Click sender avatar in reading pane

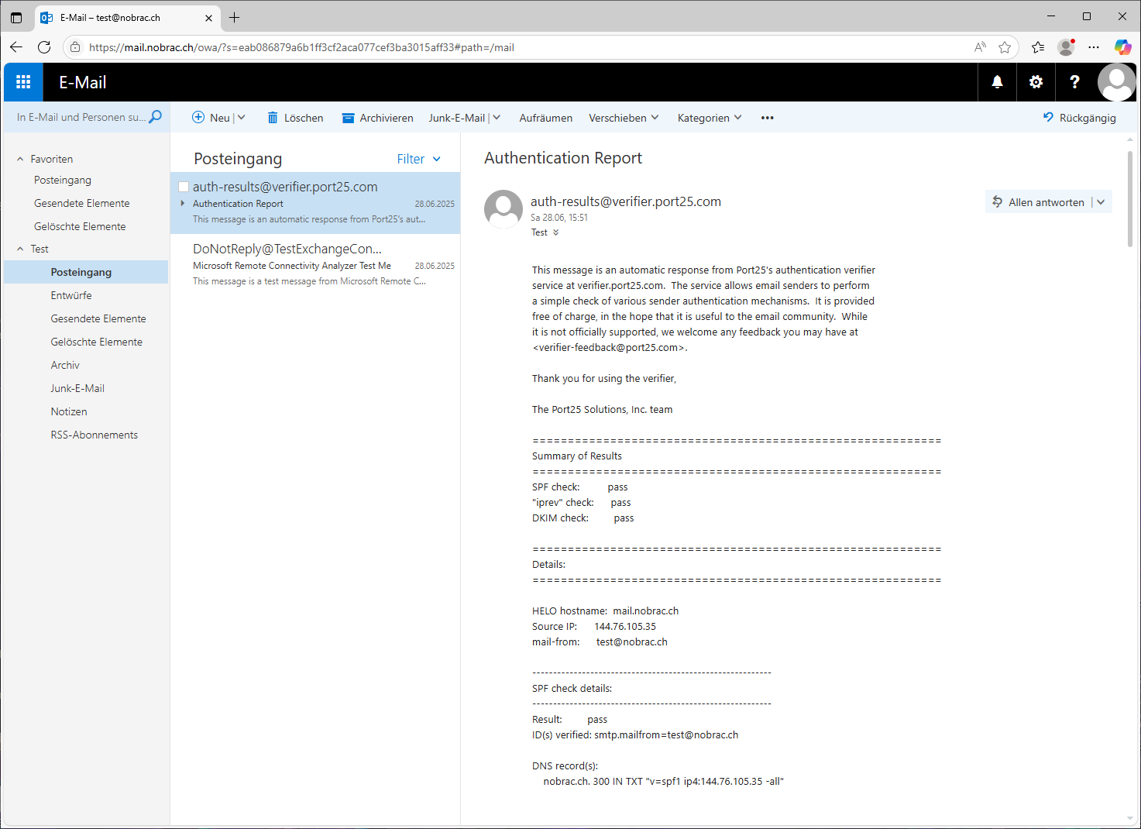(503, 209)
